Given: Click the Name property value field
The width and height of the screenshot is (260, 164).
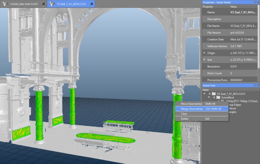Looking at the screenshot, I should click(243, 12).
